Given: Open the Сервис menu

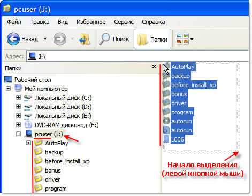Looking at the screenshot, I should coord(124,22).
